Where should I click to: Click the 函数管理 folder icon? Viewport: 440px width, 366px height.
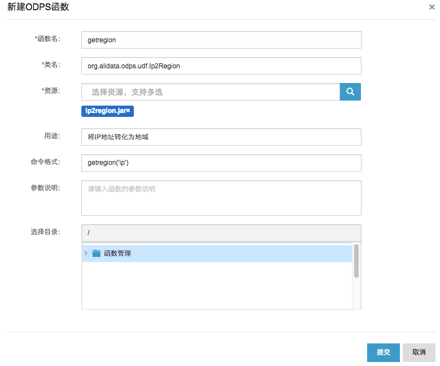click(x=97, y=254)
